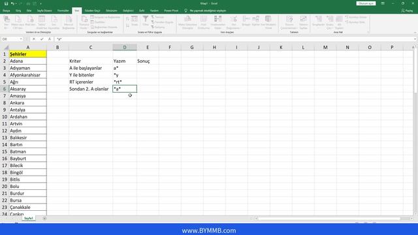Sort ascending with the A-Z icon
This screenshot has height=235, width=418.
click(127, 19)
